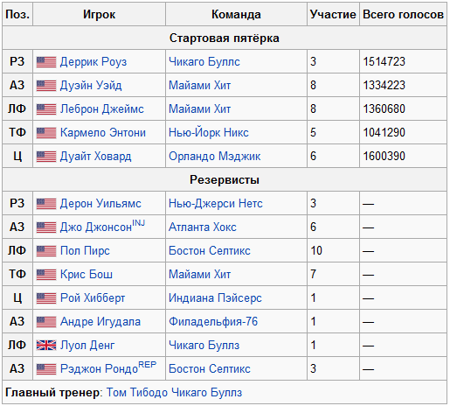Open the Джо Джонсон player link

96,227
